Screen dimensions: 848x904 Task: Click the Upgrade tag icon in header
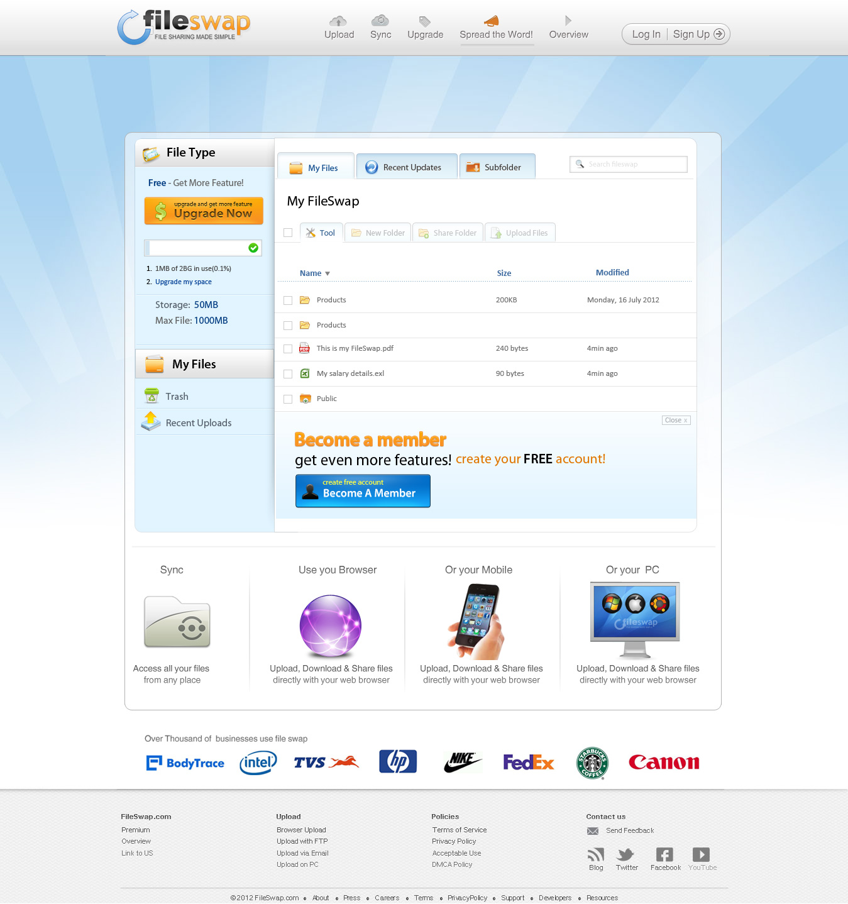(x=425, y=21)
